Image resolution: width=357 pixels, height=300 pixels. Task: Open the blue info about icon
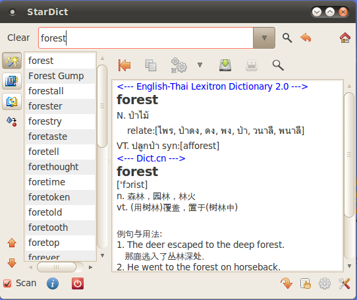click(53, 284)
